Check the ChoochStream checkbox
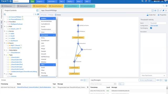168x94 pixels. pyautogui.click(x=8, y=52)
